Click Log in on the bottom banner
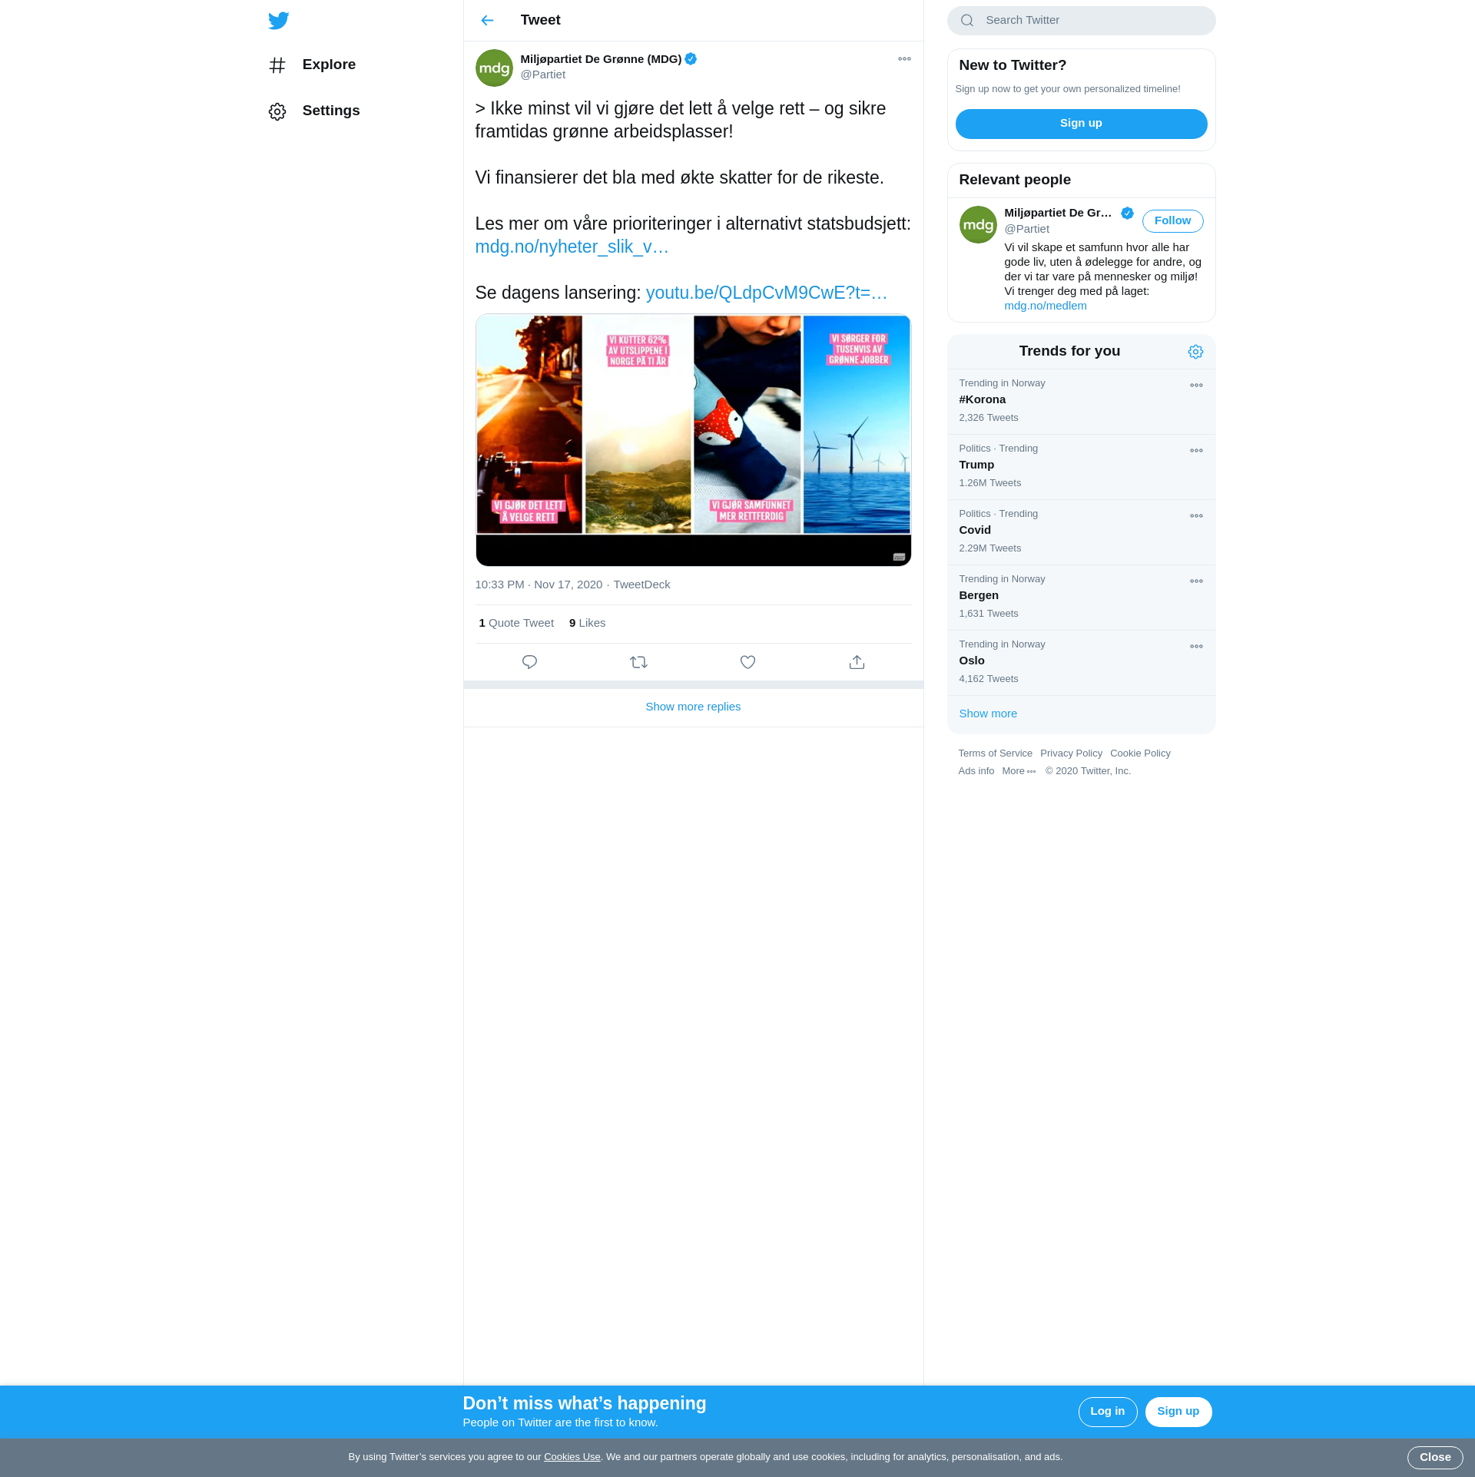The width and height of the screenshot is (1475, 1477). pyautogui.click(x=1107, y=1412)
